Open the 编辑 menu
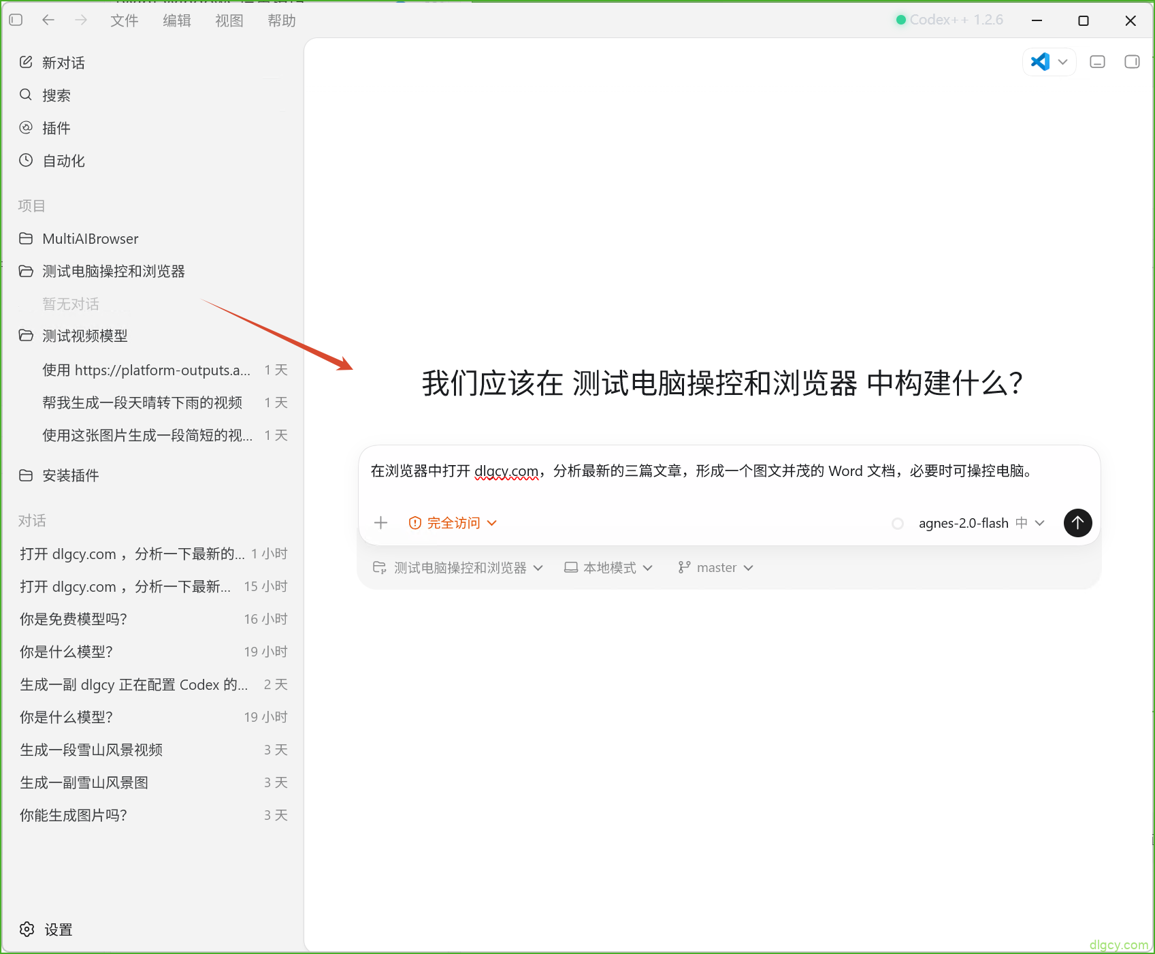This screenshot has height=954, width=1155. (x=177, y=20)
